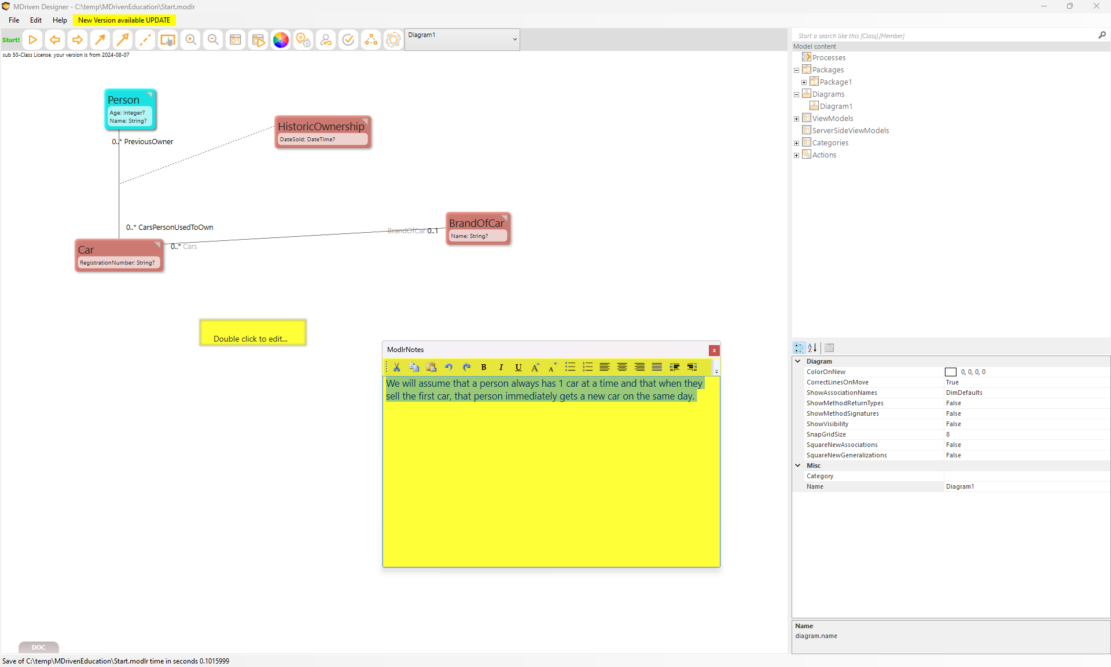Insert a bulleted list in notes
The image size is (1111, 667).
click(570, 367)
